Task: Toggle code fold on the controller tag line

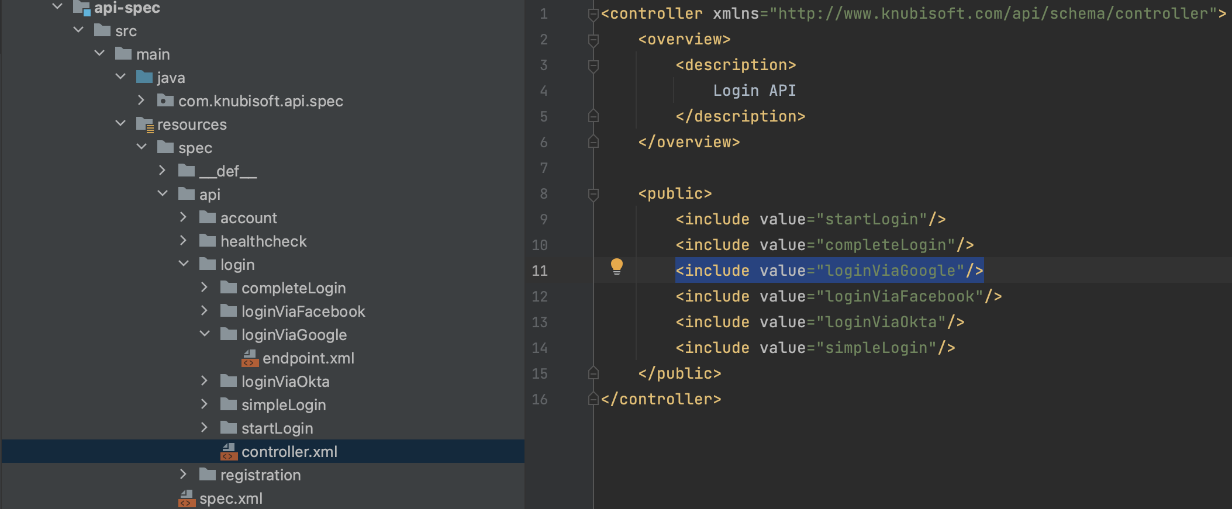Action: tap(593, 14)
